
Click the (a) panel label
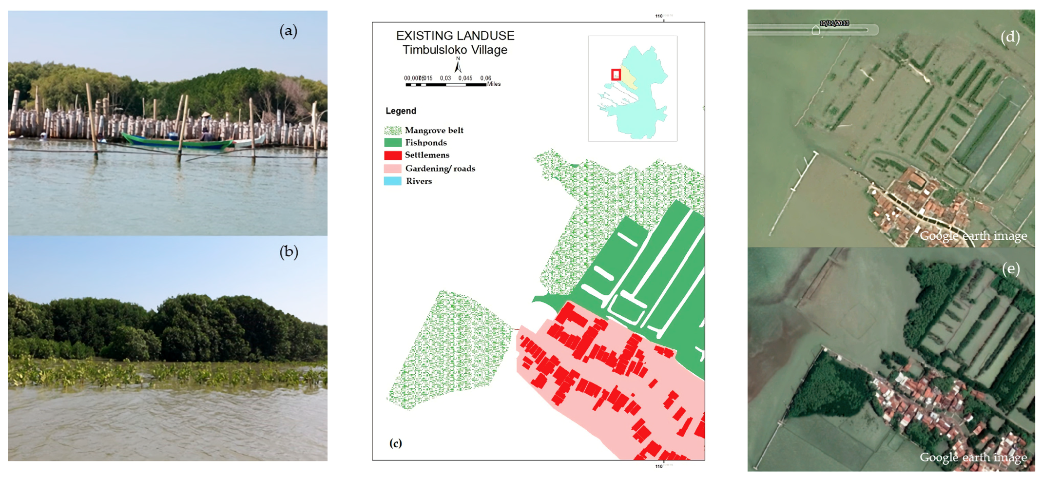(289, 31)
